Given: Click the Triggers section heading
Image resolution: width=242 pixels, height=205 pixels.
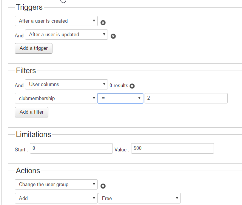Looking at the screenshot, I should pos(29,7).
